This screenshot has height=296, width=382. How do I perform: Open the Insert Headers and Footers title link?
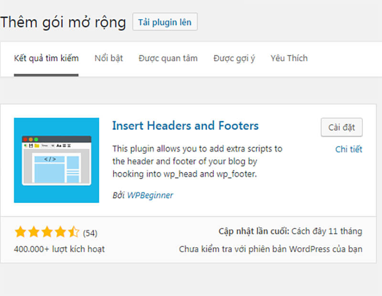186,126
